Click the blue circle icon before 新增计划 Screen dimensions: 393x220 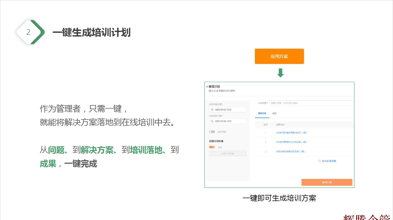click(207, 87)
